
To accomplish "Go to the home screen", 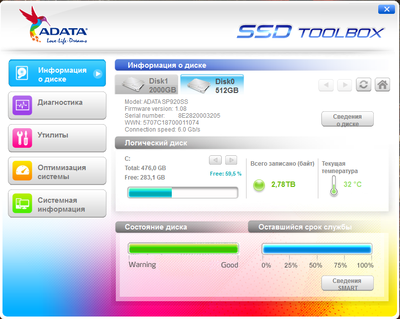I will point(382,85).
